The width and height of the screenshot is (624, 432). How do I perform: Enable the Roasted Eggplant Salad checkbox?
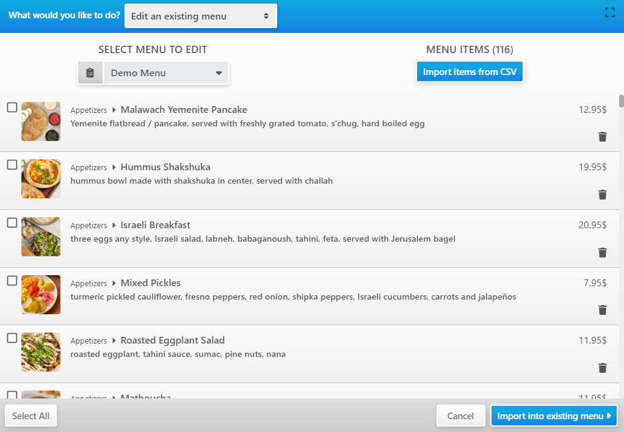12,338
